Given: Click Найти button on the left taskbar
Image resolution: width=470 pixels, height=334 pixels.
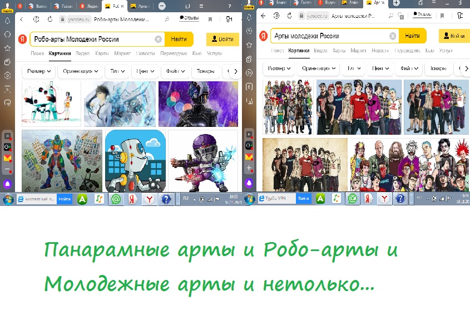Looking at the screenshot, I should point(65,199).
